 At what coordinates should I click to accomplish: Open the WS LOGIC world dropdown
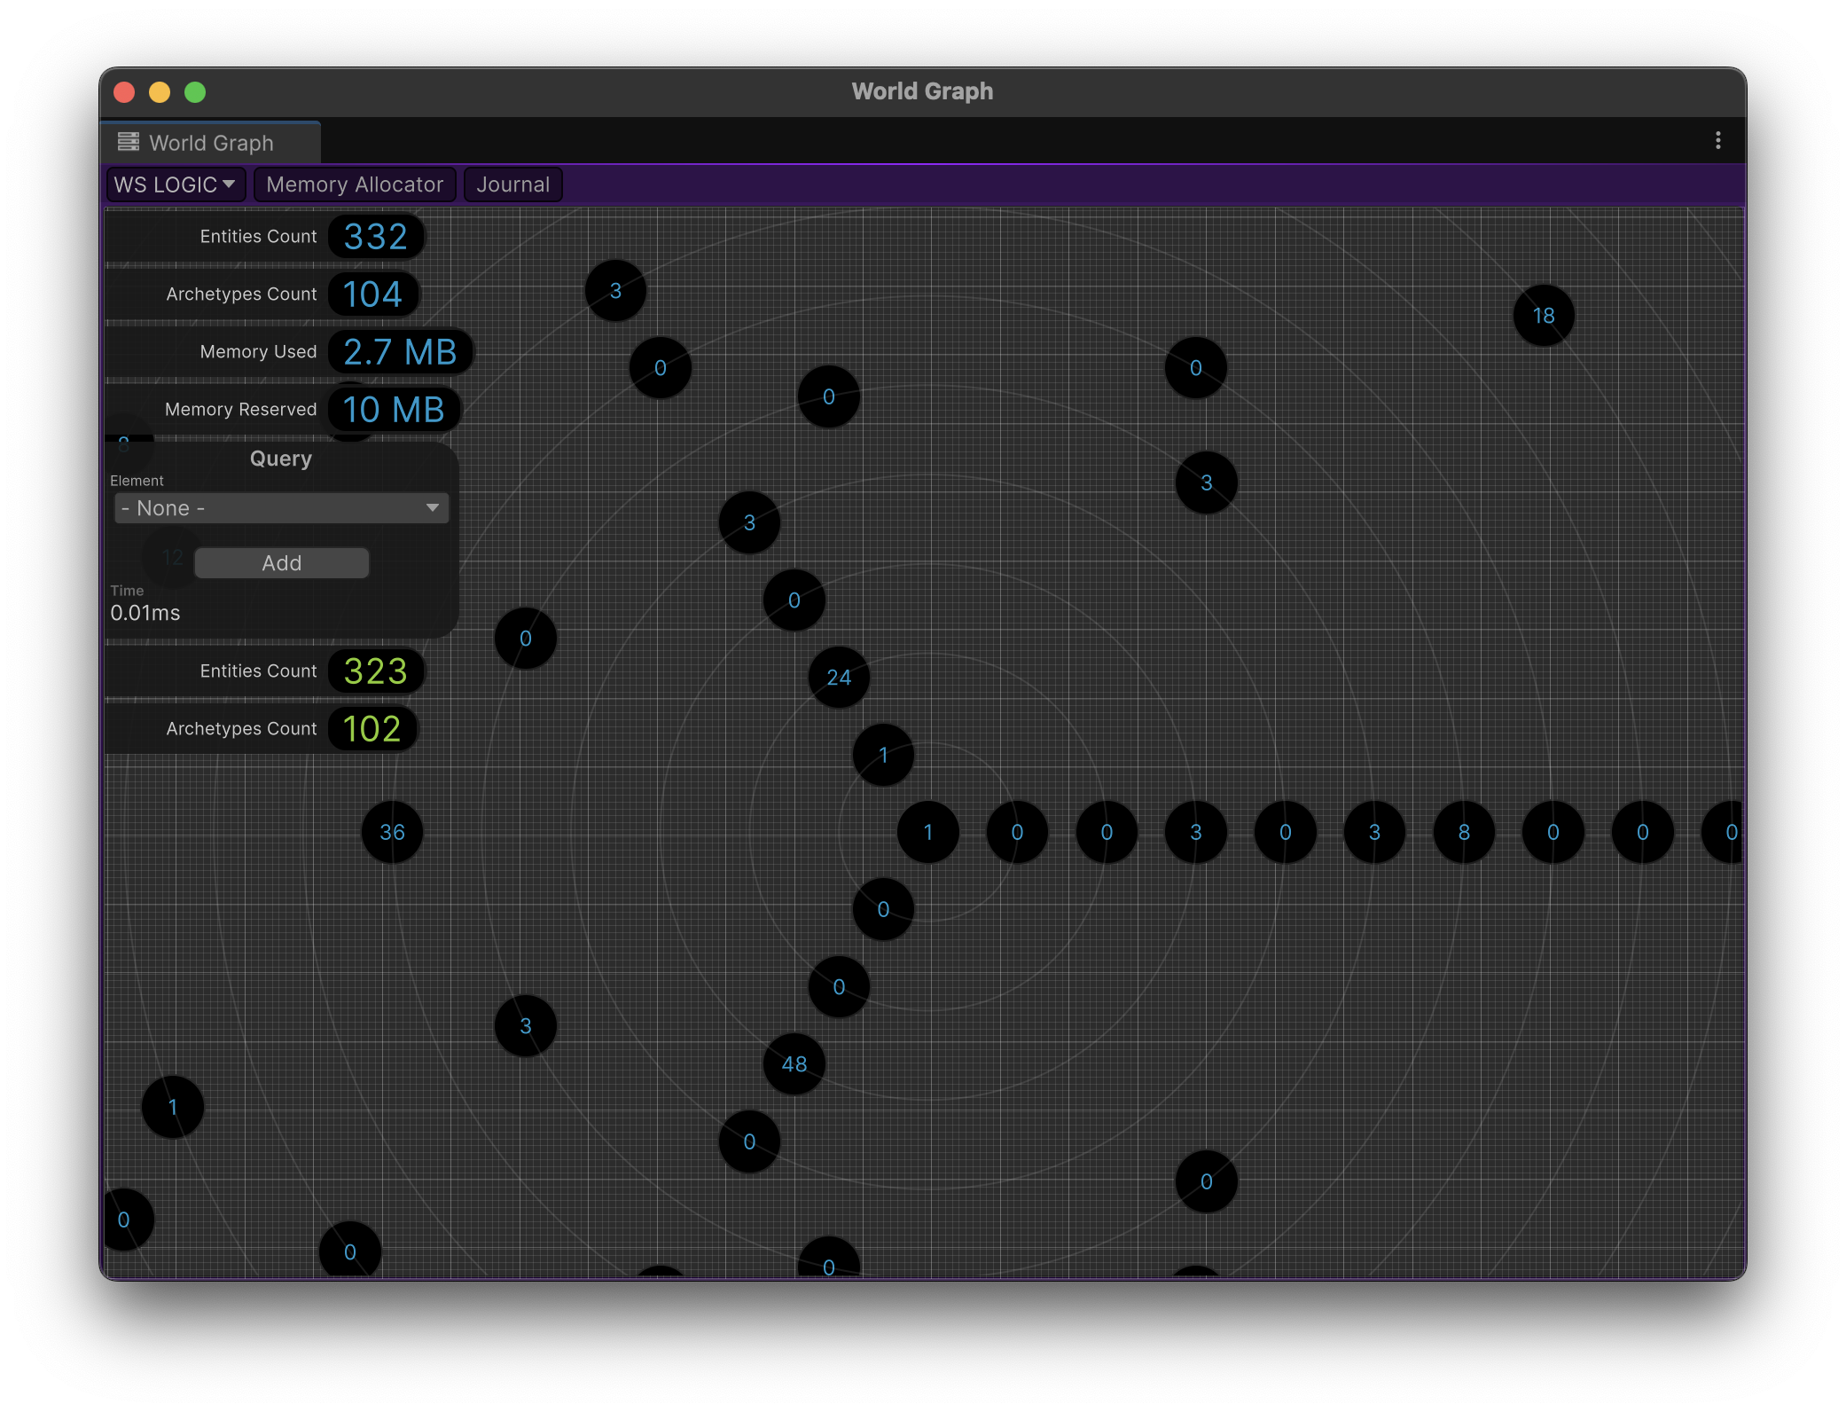point(175,184)
